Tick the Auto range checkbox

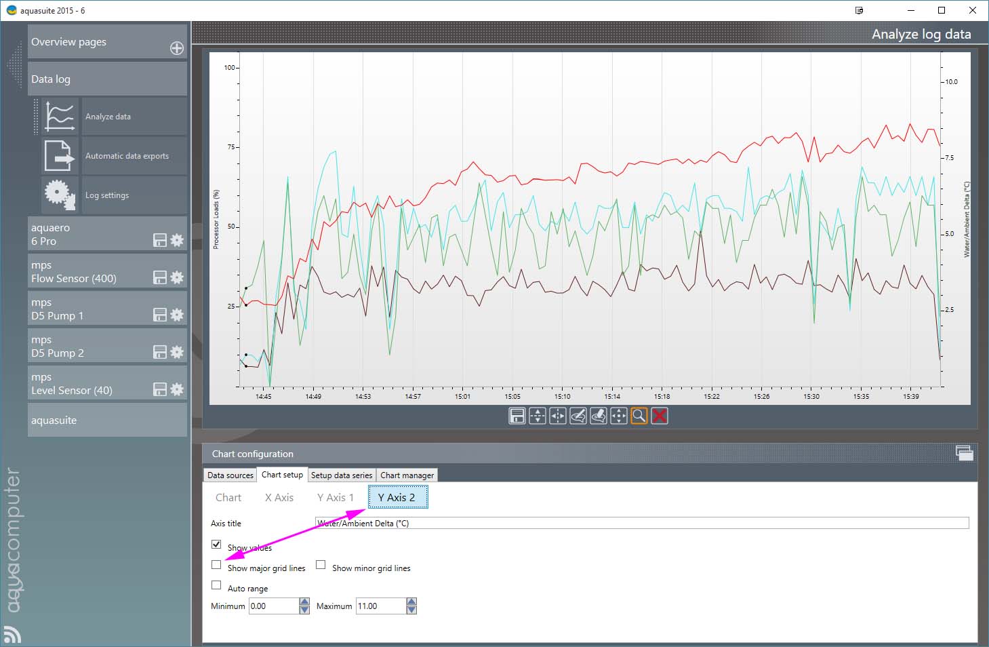coord(216,585)
